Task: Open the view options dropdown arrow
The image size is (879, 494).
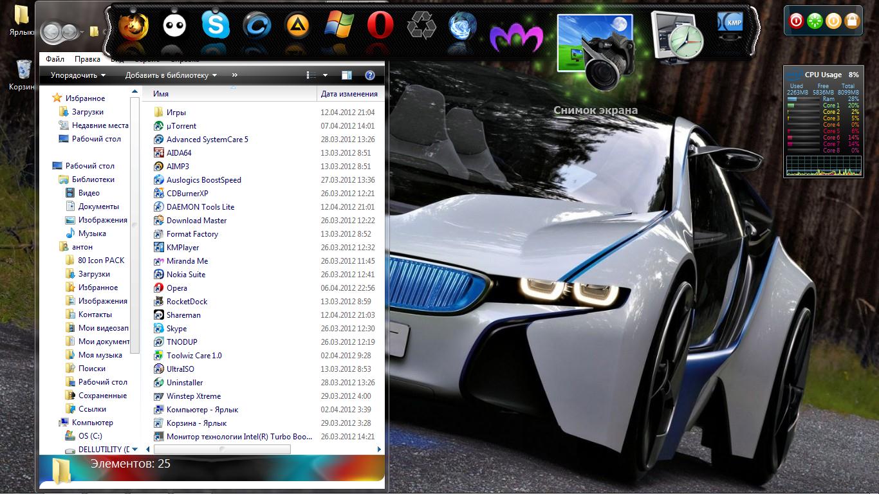Action: coord(325,75)
